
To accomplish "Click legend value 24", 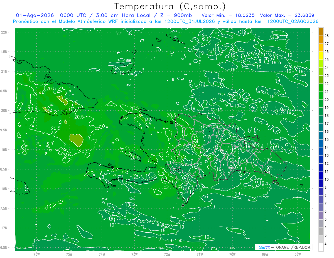I will [327, 68].
